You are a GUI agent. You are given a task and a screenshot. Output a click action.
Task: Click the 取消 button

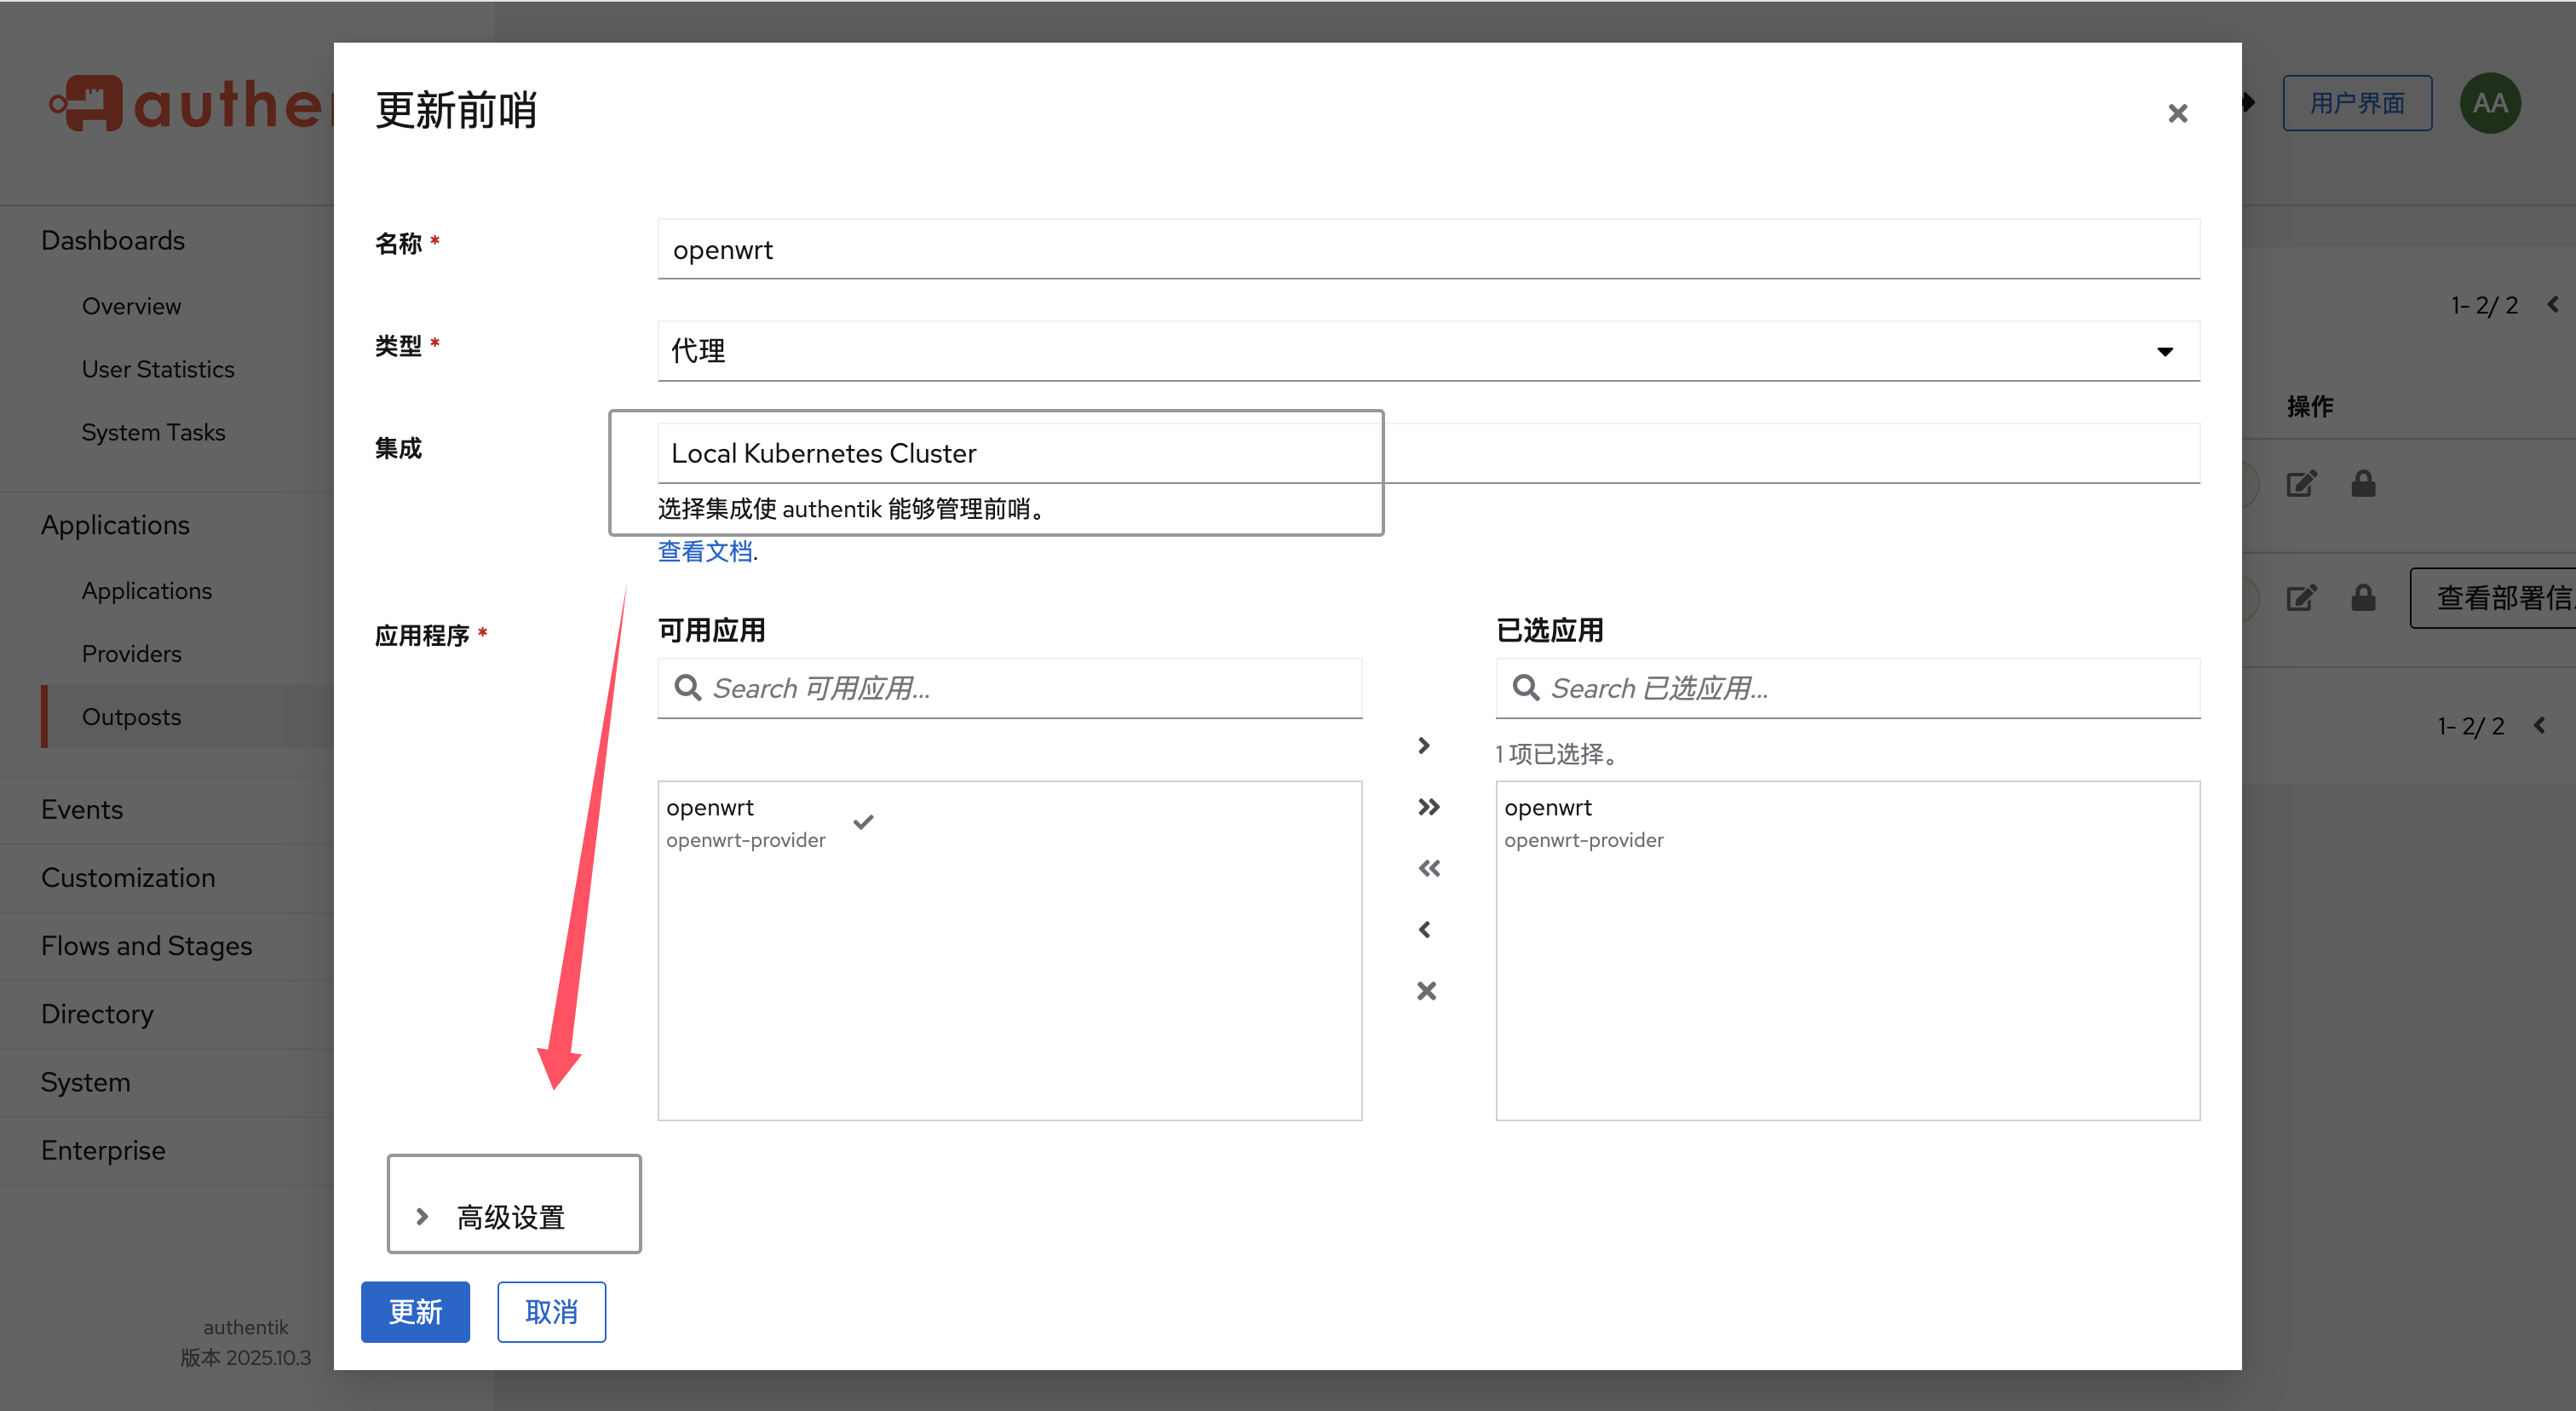pos(551,1311)
